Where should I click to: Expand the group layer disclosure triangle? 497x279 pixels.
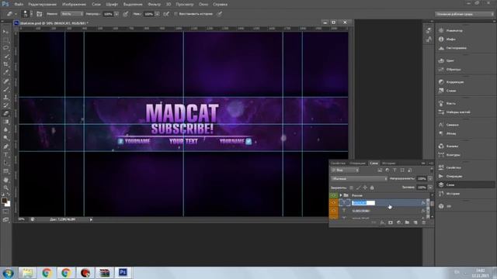tap(341, 195)
